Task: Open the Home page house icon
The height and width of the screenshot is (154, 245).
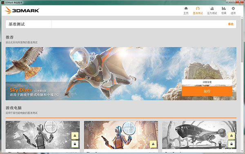Action: (186, 9)
